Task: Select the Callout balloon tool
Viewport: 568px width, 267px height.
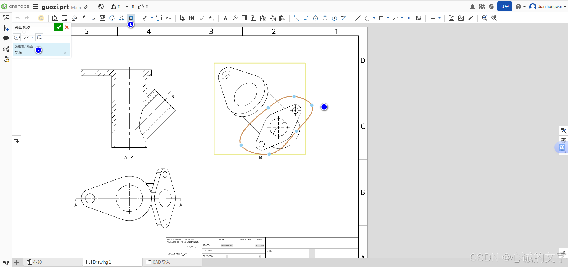Action: (x=235, y=18)
